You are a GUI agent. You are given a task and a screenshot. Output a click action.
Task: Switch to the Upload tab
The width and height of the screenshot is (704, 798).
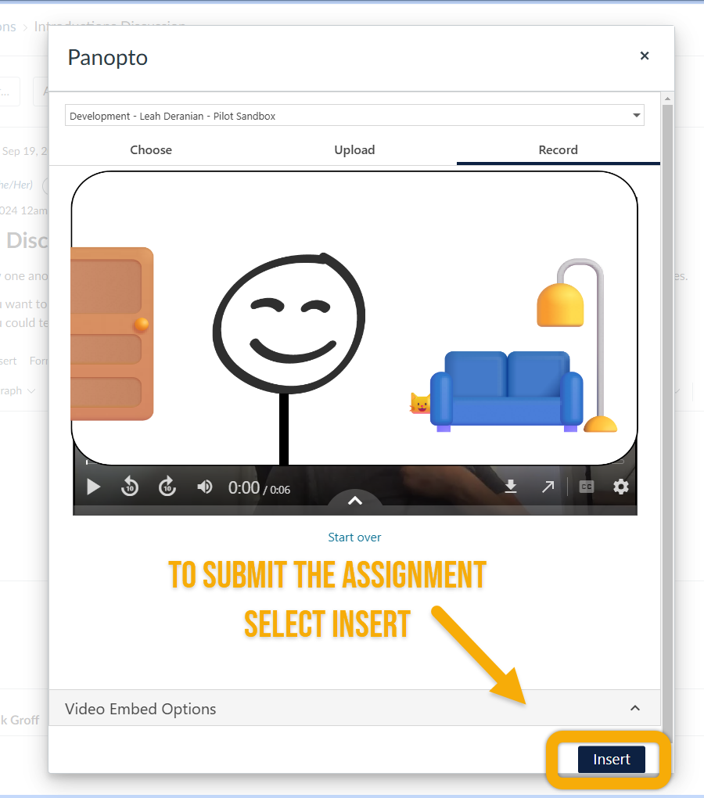click(x=354, y=149)
